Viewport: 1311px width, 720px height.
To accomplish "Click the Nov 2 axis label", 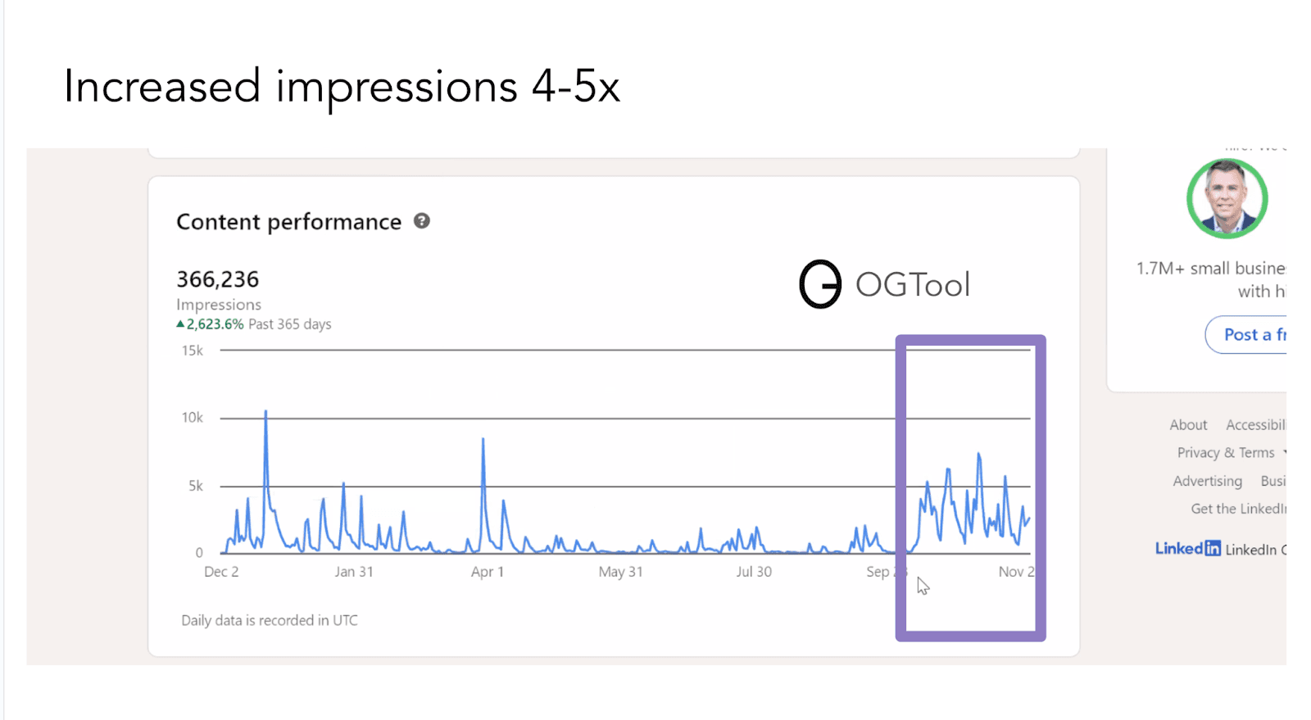I will coord(1017,572).
